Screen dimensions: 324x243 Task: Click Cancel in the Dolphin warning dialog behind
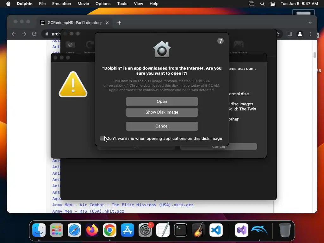pos(219,147)
